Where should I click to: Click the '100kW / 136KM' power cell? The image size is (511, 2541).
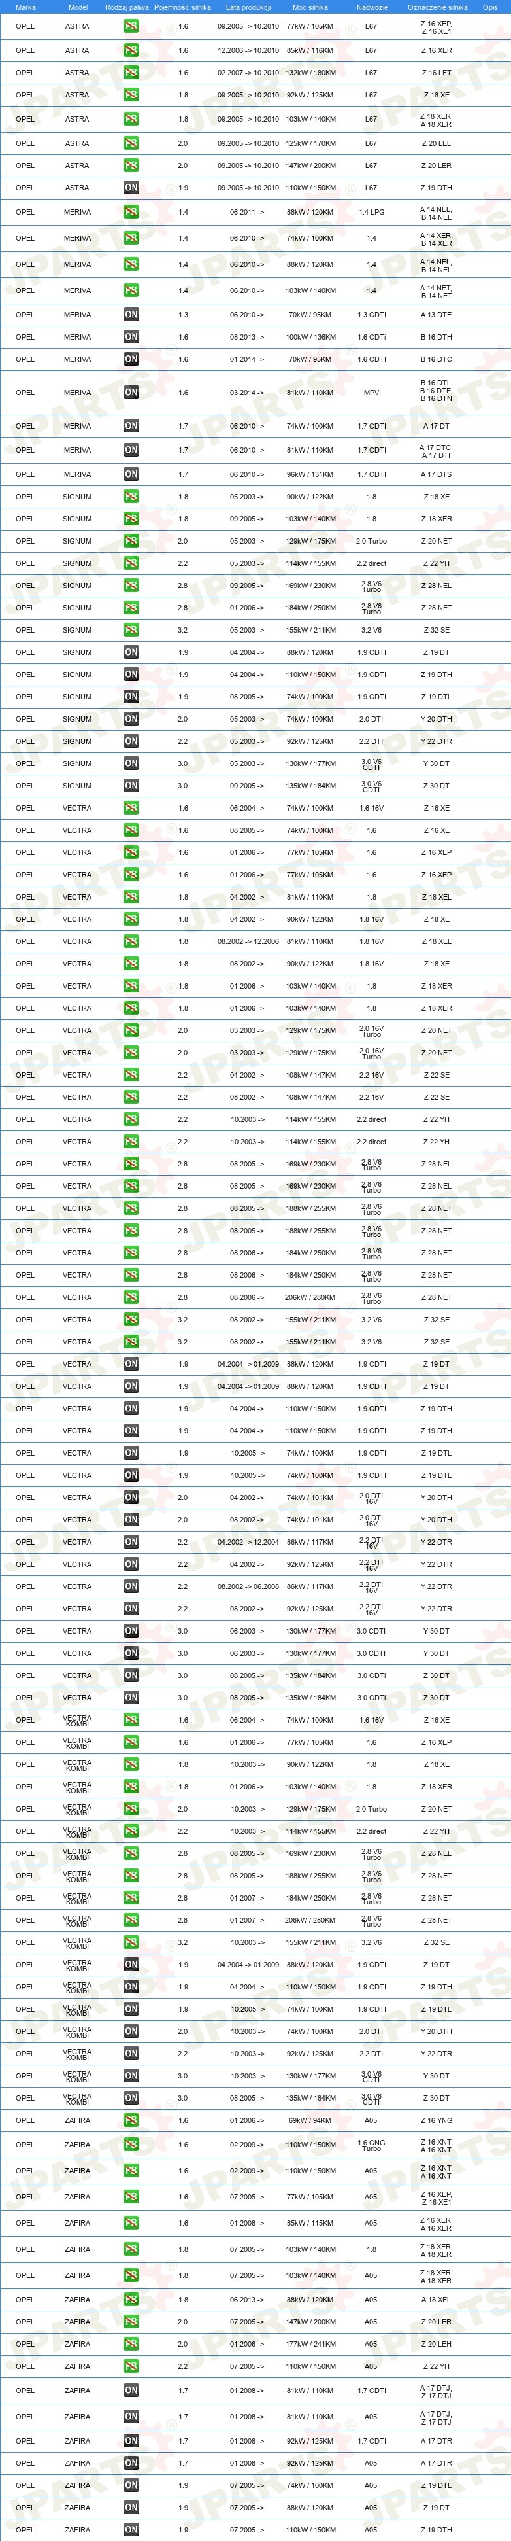click(310, 338)
